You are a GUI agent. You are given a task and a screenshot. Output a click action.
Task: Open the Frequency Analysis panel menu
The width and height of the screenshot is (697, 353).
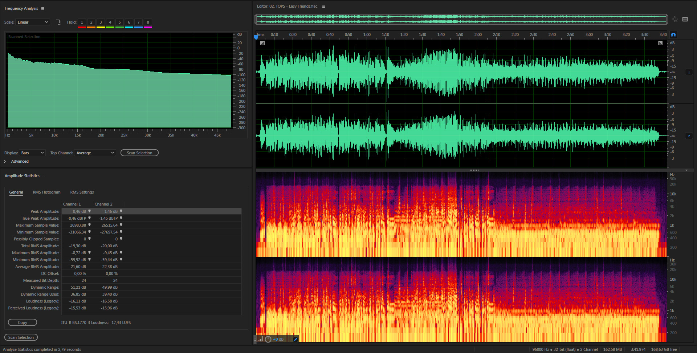click(43, 8)
